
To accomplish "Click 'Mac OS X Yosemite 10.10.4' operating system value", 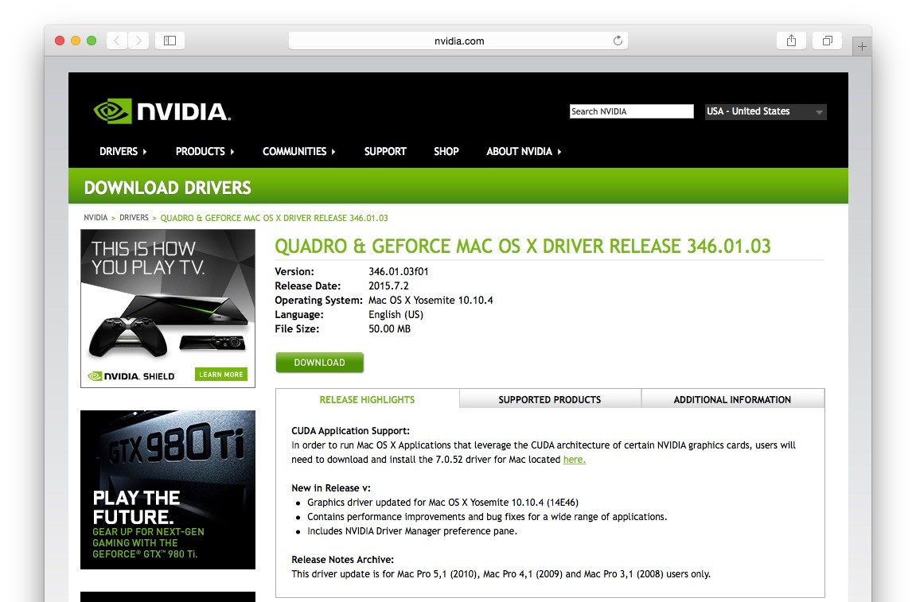I will coord(431,300).
